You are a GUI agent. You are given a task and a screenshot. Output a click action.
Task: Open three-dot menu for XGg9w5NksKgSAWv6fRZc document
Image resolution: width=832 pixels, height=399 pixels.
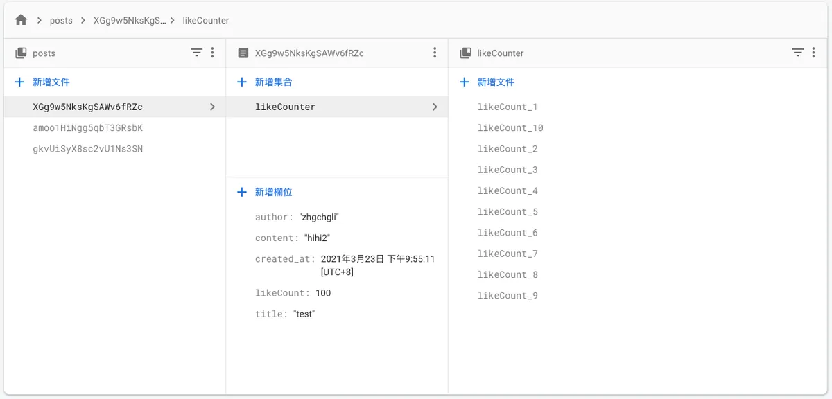(x=435, y=53)
